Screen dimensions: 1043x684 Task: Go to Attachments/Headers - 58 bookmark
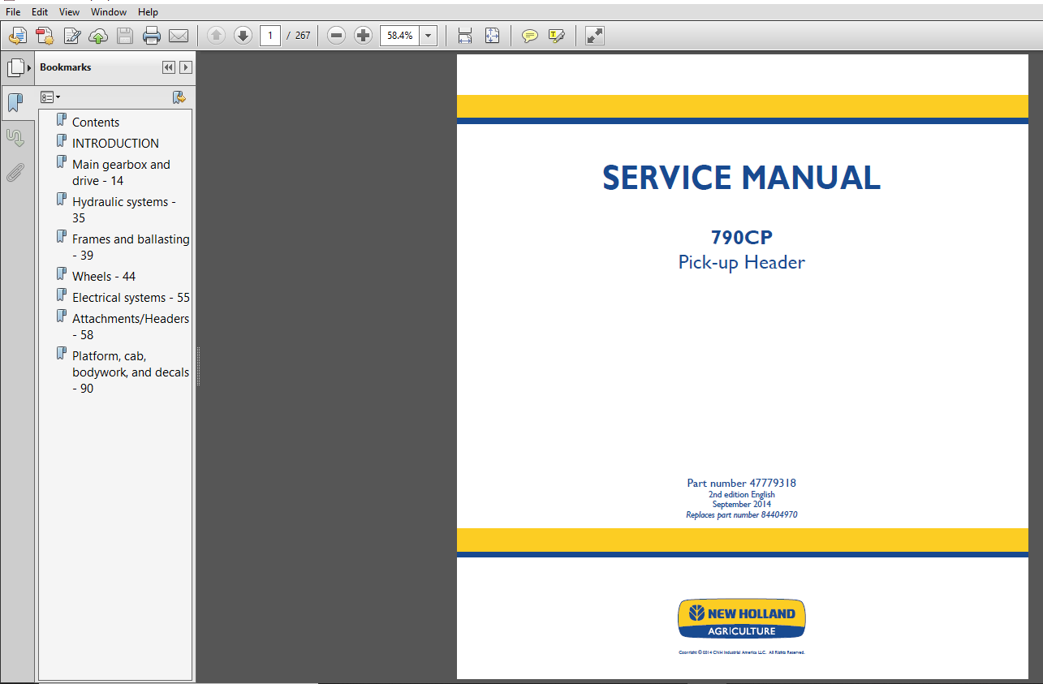(x=131, y=327)
